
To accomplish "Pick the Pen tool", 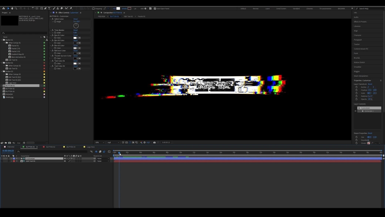I will (x=45, y=8).
